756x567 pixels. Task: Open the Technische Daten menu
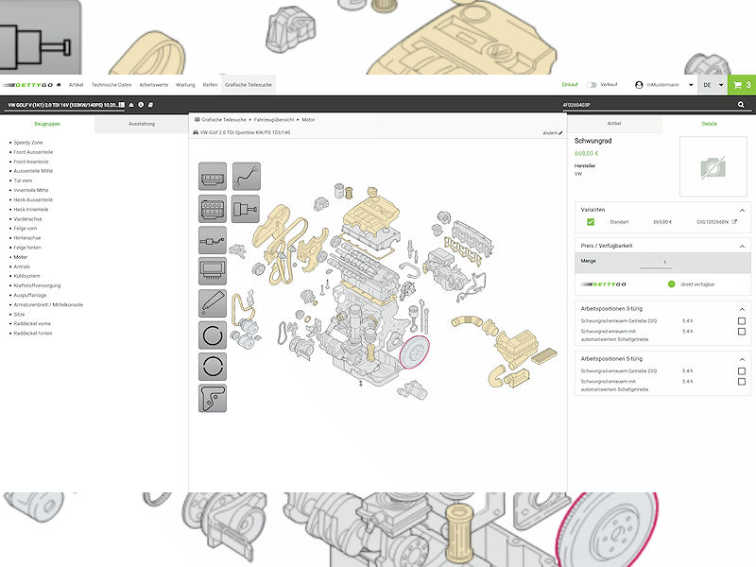(x=112, y=85)
